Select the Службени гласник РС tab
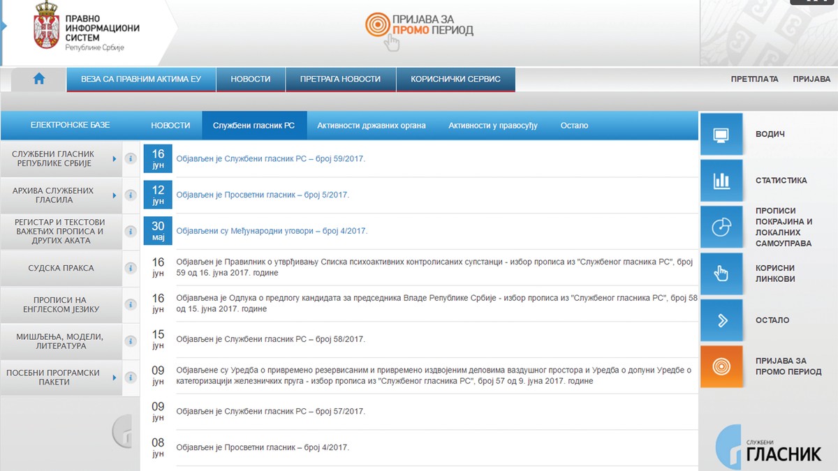 pyautogui.click(x=254, y=125)
